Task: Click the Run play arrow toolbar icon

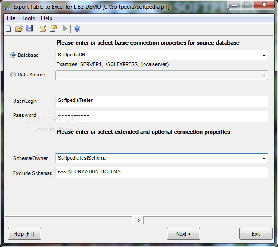Action: (x=65, y=29)
